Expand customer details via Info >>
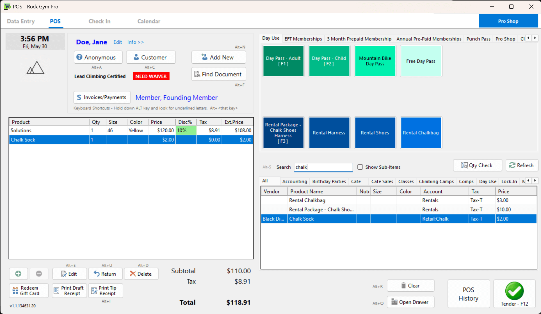 click(135, 42)
